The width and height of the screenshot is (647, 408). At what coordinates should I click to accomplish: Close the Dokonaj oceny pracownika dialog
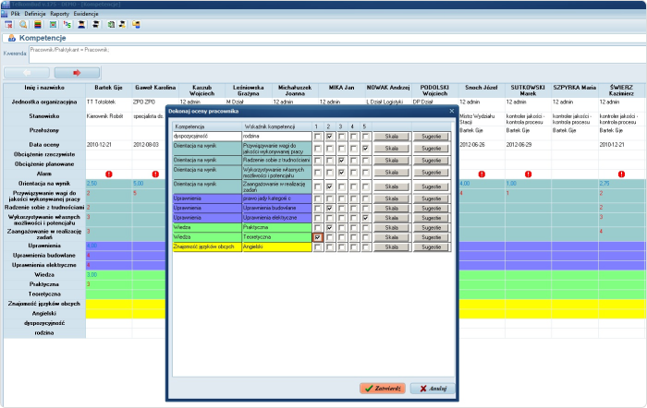point(451,111)
